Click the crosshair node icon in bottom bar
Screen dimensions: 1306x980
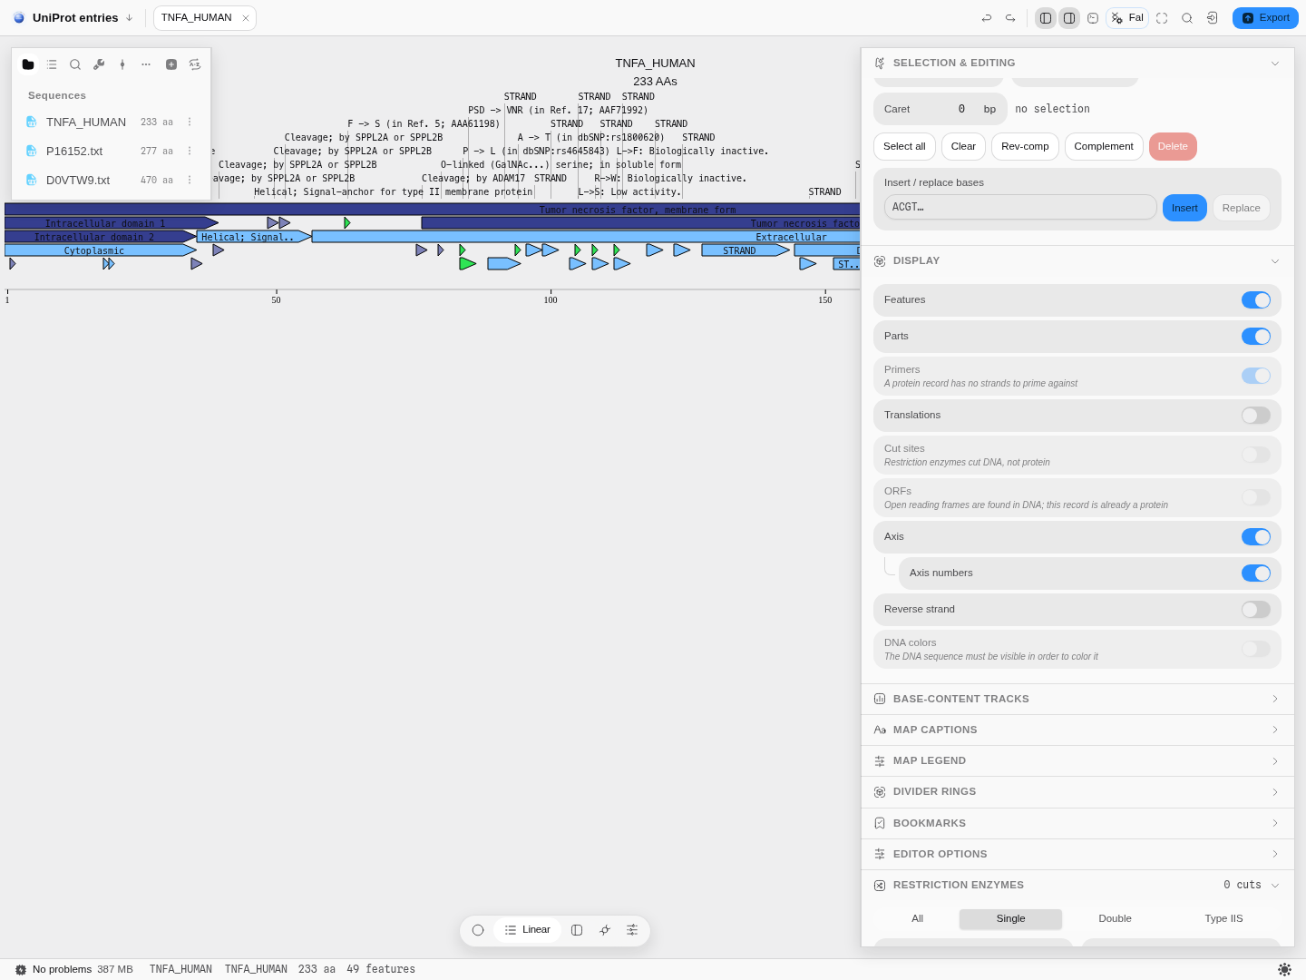pos(605,930)
